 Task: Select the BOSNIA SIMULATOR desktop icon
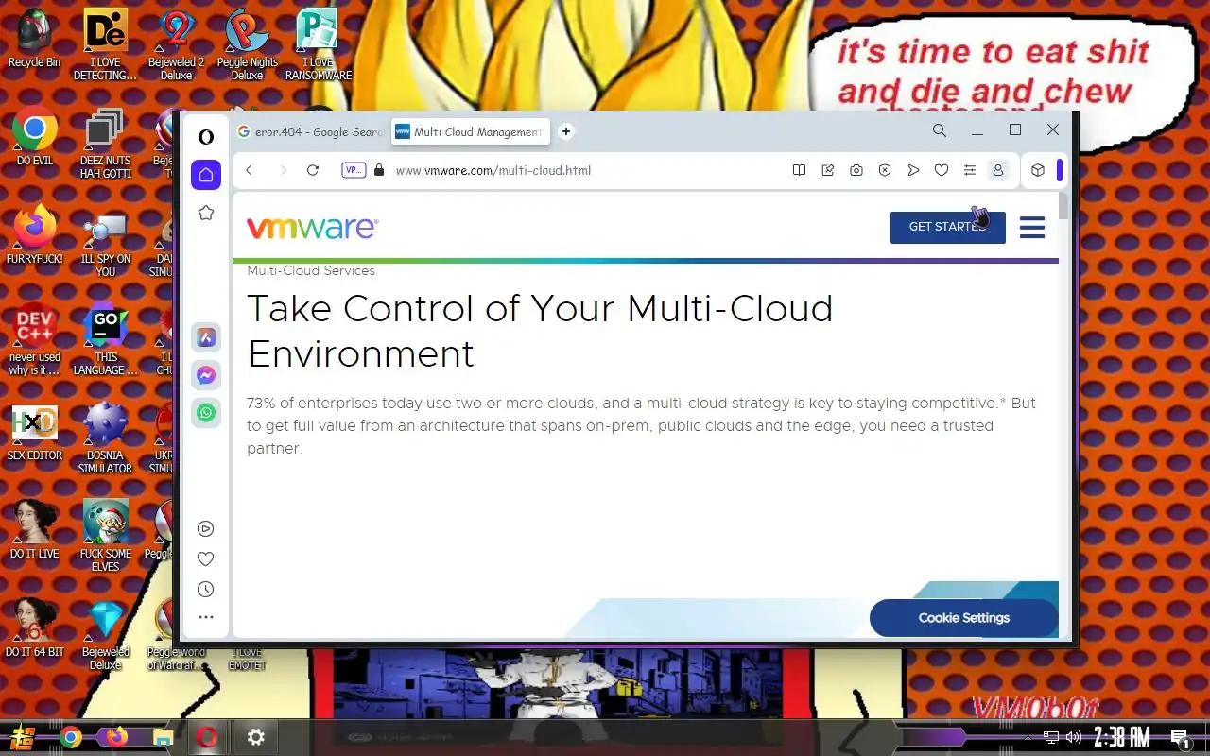point(105,438)
